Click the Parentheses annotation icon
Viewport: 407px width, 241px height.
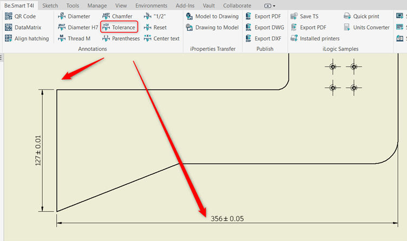click(x=106, y=38)
